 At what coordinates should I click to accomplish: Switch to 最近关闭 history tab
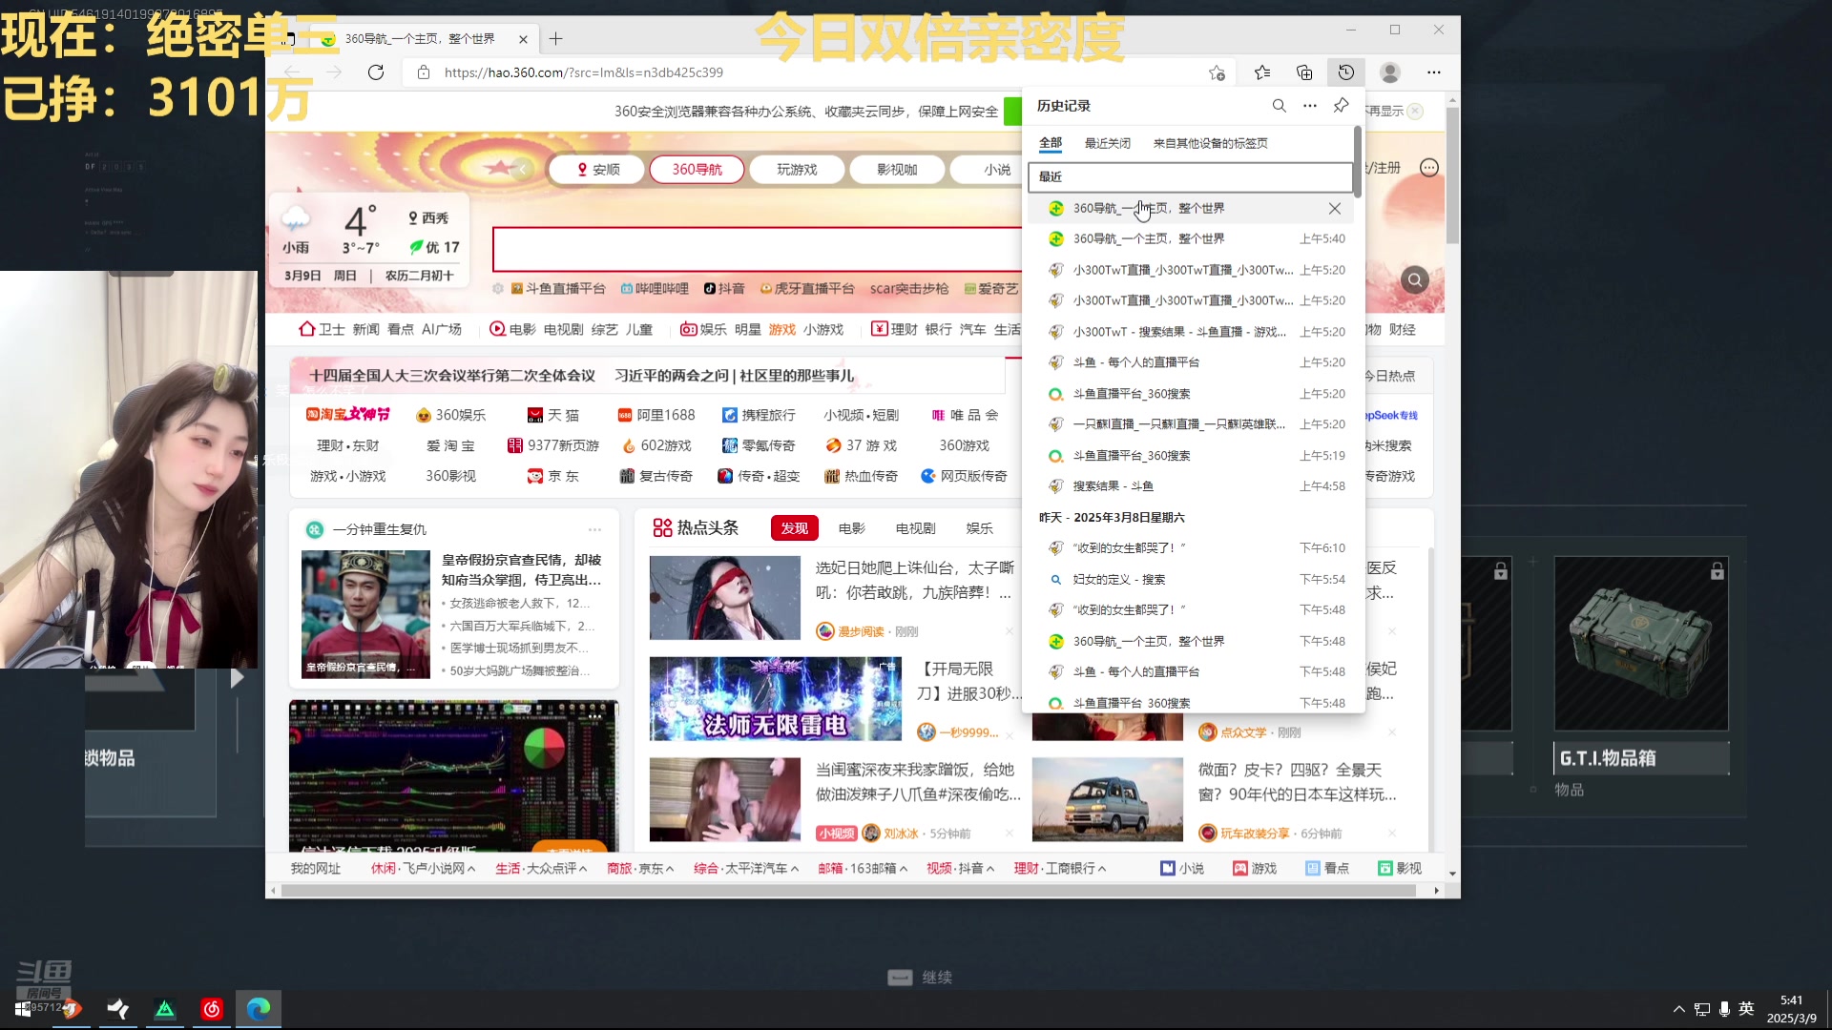point(1108,143)
